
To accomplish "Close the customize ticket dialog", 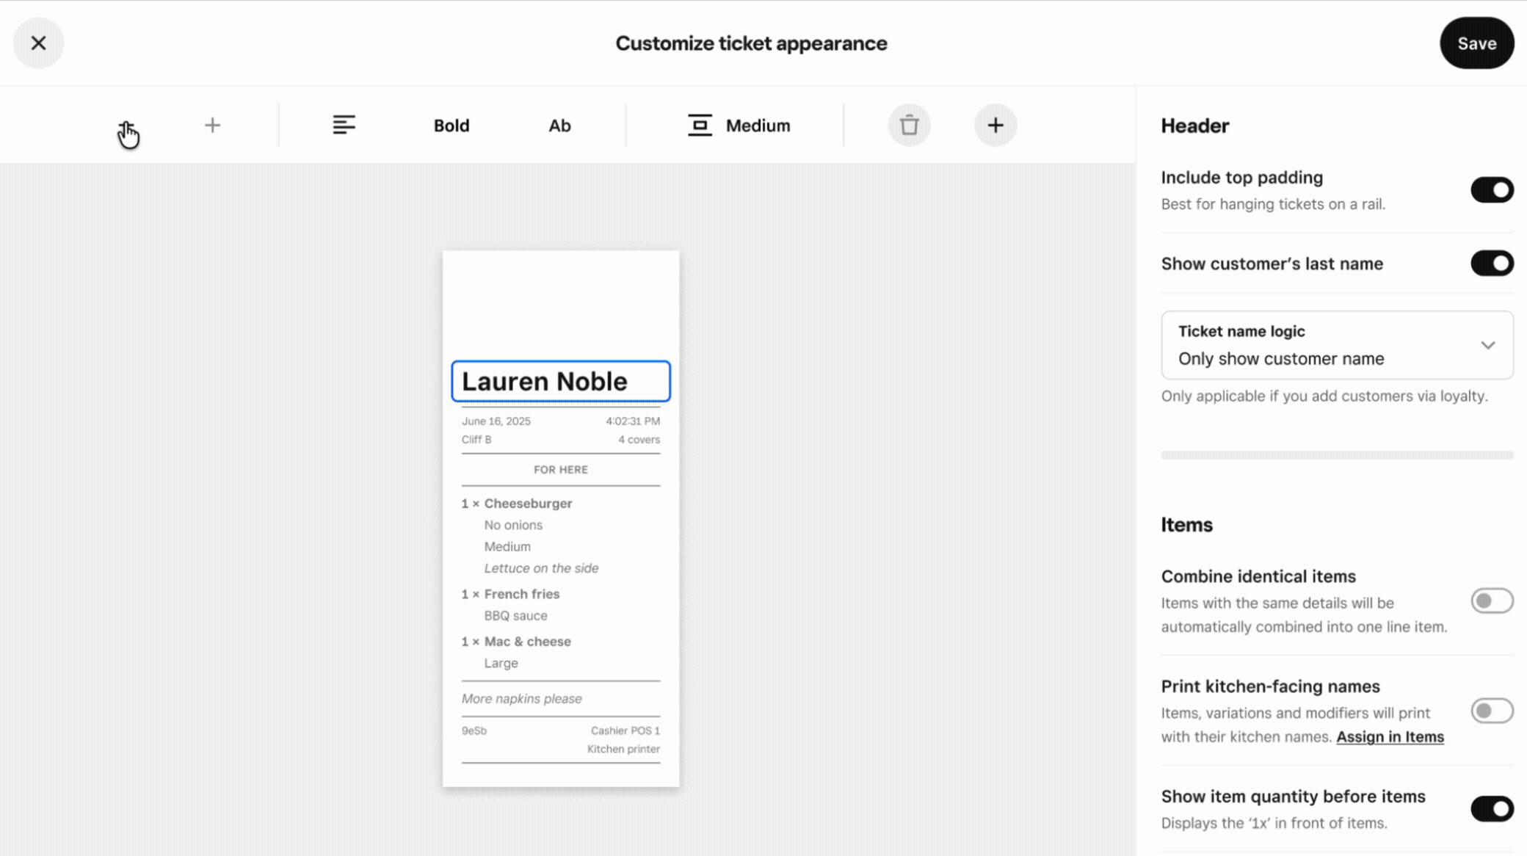I will (x=38, y=43).
